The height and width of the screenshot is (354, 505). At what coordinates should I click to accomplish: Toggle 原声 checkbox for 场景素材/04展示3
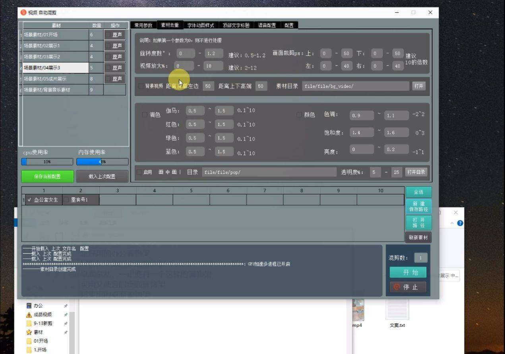108,68
